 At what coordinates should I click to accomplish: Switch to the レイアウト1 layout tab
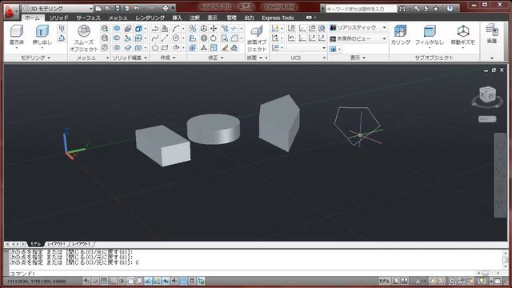click(56, 244)
